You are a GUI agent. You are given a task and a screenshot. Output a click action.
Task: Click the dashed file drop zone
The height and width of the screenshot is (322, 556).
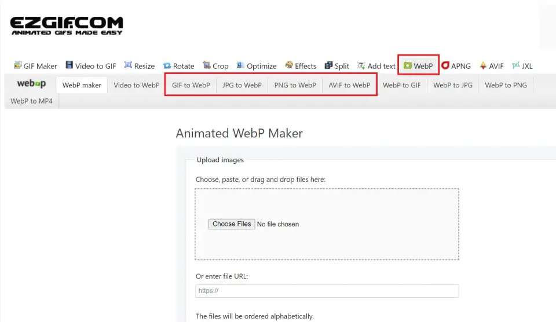coord(327,224)
